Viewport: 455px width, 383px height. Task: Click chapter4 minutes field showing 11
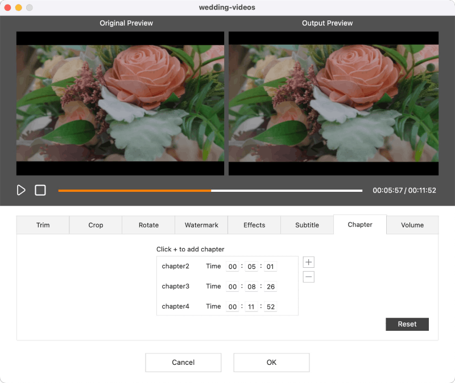(251, 306)
